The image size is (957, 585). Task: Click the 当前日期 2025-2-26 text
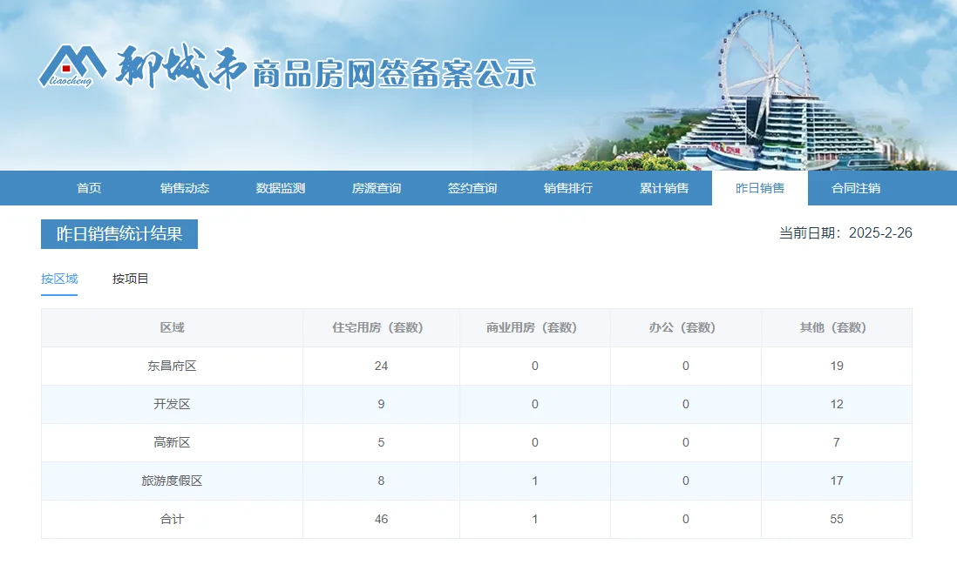click(x=845, y=232)
